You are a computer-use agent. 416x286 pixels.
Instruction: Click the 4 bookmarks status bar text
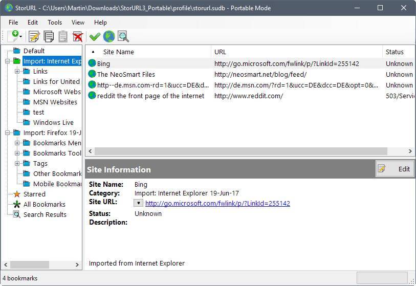point(20,278)
